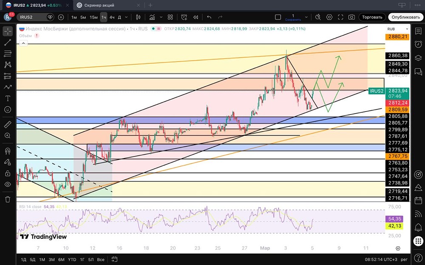The height and width of the screenshot is (265, 425).
Task: Open the bar replay tool
Action: [x=195, y=17]
